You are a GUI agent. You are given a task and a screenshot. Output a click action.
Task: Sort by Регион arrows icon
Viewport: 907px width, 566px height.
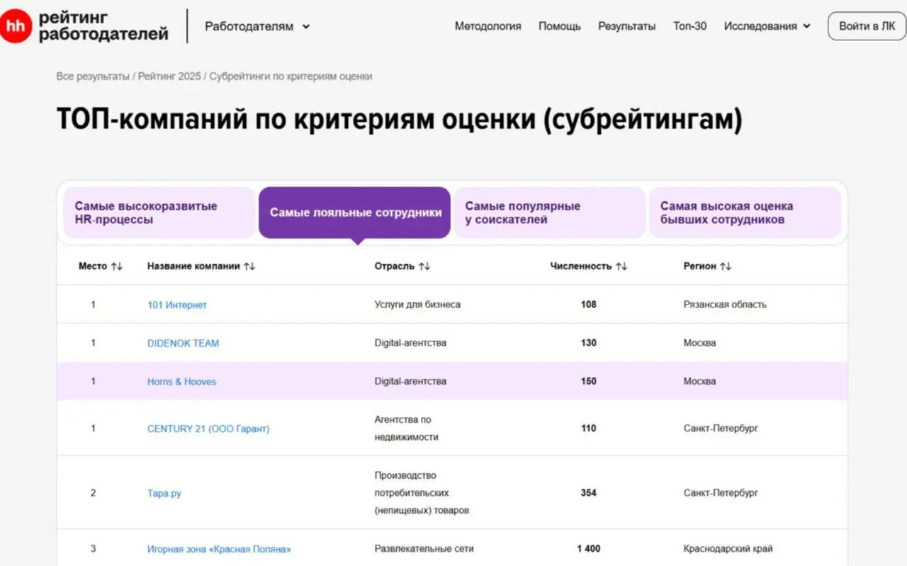pos(726,266)
